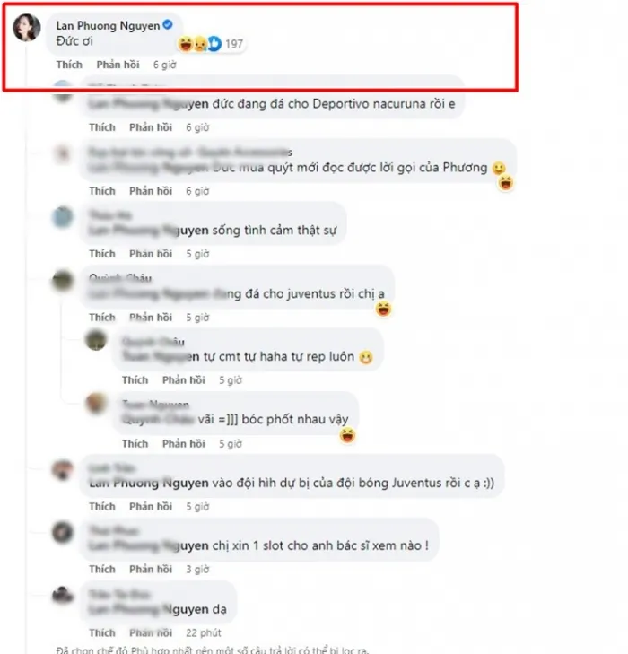The height and width of the screenshot is (654, 628).
Task: Click Phản hồi under the "xin 1 slot" comment
Action: pyautogui.click(x=151, y=569)
